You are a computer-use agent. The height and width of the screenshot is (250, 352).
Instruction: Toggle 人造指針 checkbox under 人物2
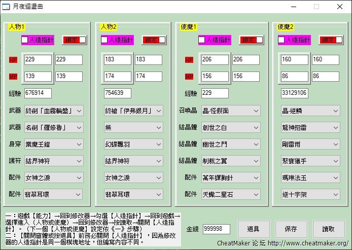pos(104,40)
